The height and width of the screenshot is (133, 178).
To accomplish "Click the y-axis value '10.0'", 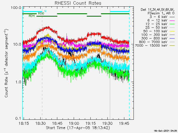I will (x=17, y=44).
